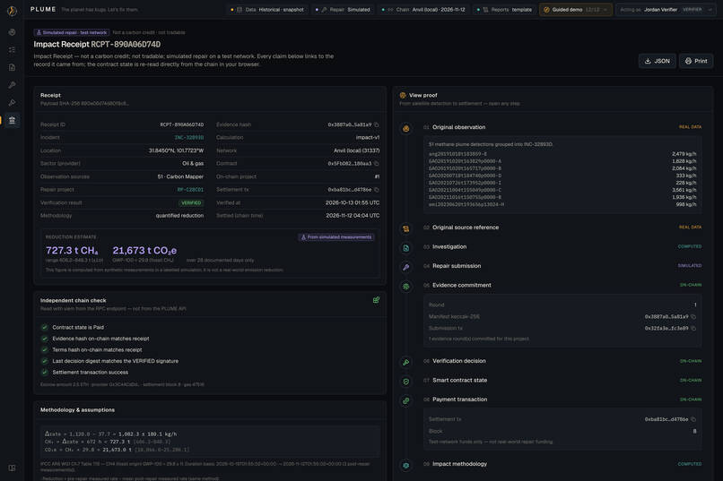Expand the Smart contract state step
Screen dimensions: 723x481
(562, 381)
